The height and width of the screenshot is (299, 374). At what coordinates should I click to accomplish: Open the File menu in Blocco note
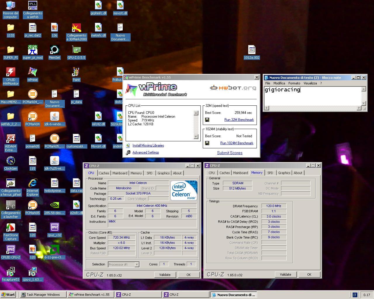[x=268, y=83]
